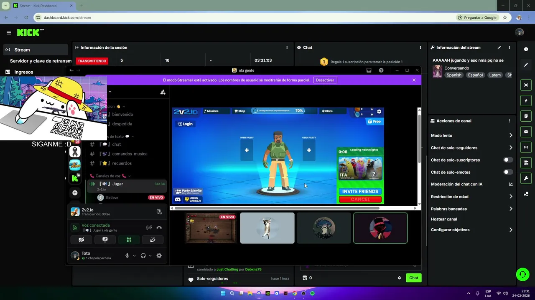Click Hostear canal option
Viewport: 535px width, 300px height.
point(444,219)
